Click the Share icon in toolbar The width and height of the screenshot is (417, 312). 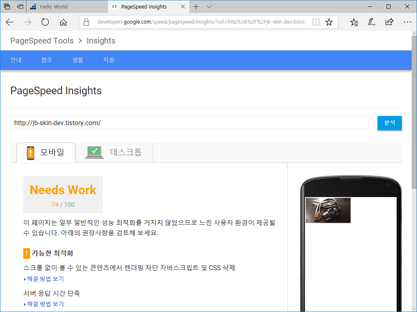[389, 22]
